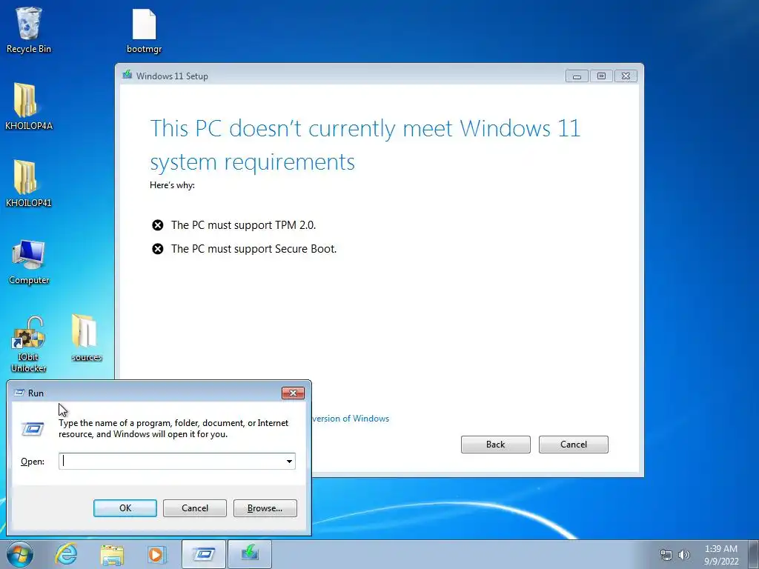Screen dimensions: 759x569
Task: Click the Run icon beside description text
Action: 33,429
